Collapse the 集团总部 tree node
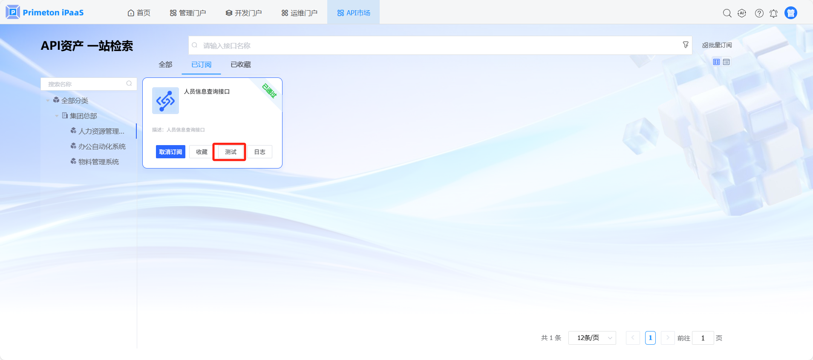The image size is (813, 360). [x=57, y=116]
